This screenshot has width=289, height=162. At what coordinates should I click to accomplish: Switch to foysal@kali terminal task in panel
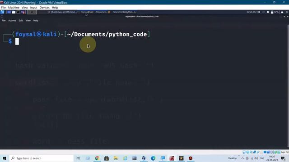click(x=92, y=12)
